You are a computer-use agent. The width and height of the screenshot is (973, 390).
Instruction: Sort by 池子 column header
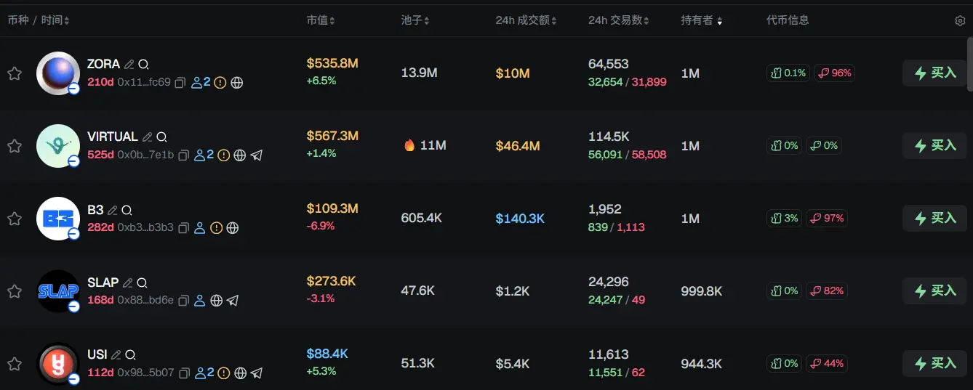coord(415,20)
